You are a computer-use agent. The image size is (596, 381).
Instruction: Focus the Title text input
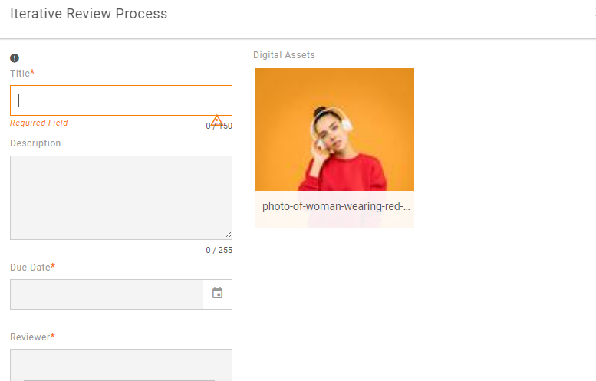121,100
